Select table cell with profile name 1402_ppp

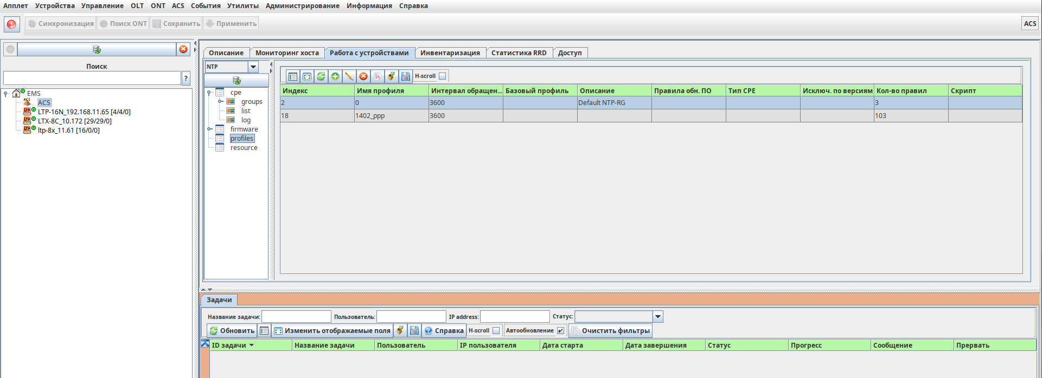click(392, 115)
